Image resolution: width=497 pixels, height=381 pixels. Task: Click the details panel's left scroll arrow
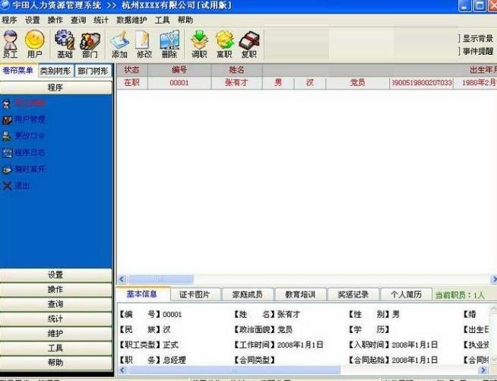pyautogui.click(x=122, y=370)
